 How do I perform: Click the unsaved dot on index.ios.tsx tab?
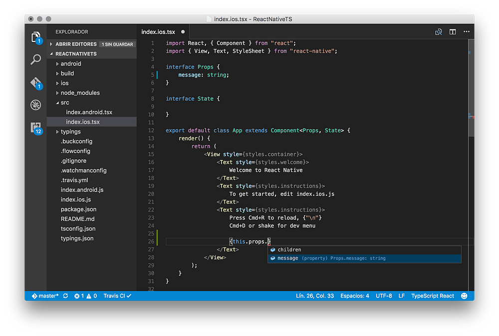click(x=183, y=32)
